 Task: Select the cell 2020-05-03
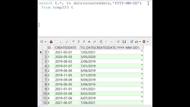(x=67, y=57)
